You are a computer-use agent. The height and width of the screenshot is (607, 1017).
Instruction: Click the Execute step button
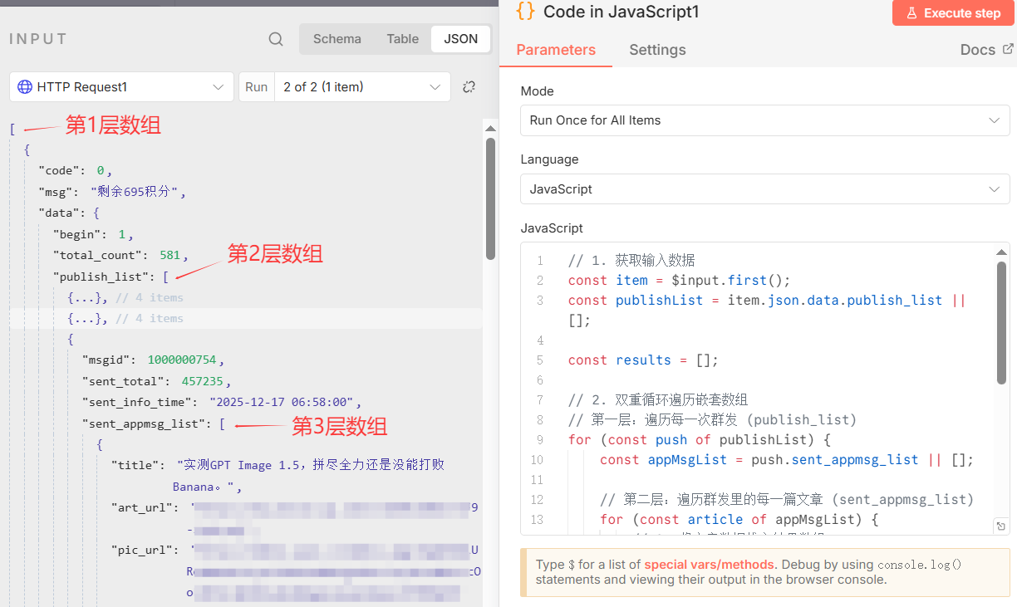(953, 12)
